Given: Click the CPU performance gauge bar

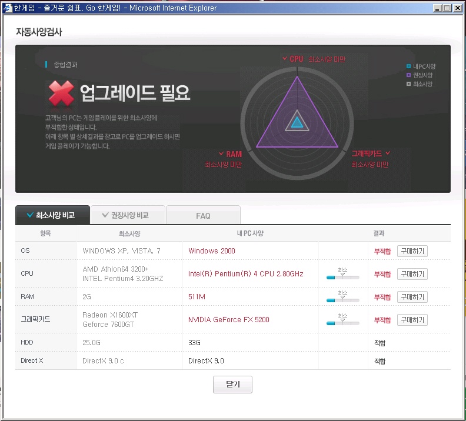Looking at the screenshot, I should (x=342, y=278).
